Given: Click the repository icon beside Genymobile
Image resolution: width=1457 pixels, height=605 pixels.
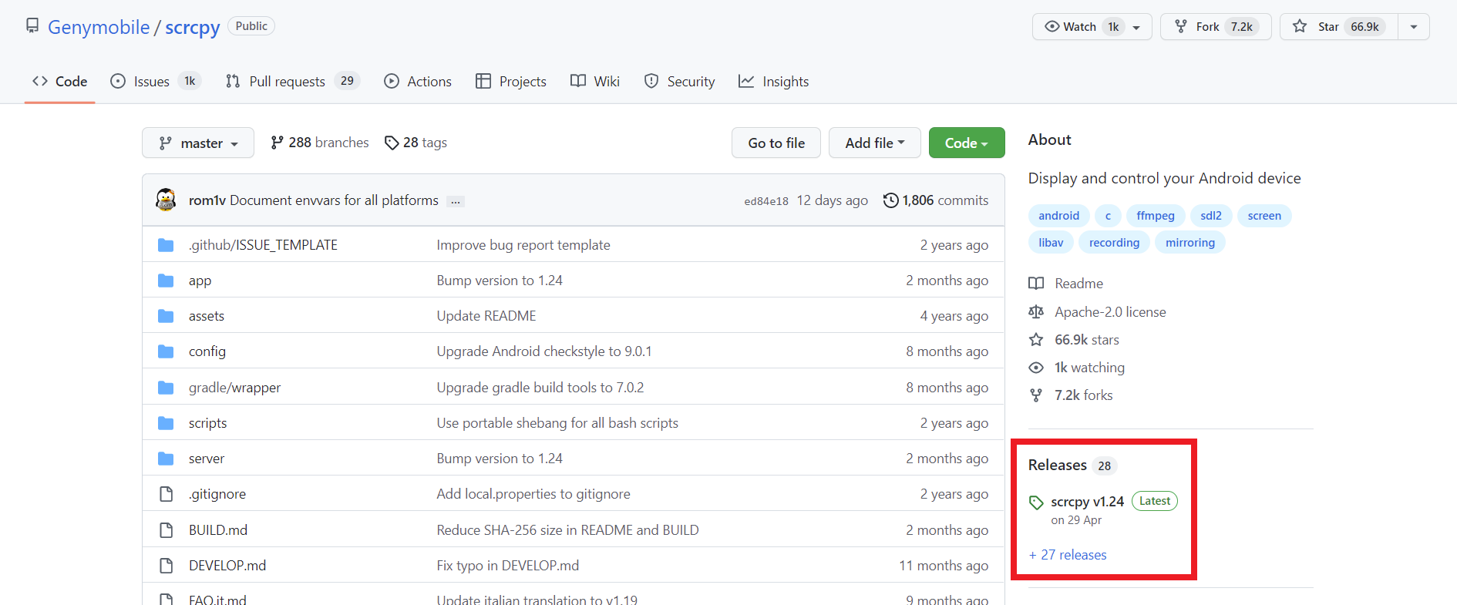Looking at the screenshot, I should pos(32,26).
